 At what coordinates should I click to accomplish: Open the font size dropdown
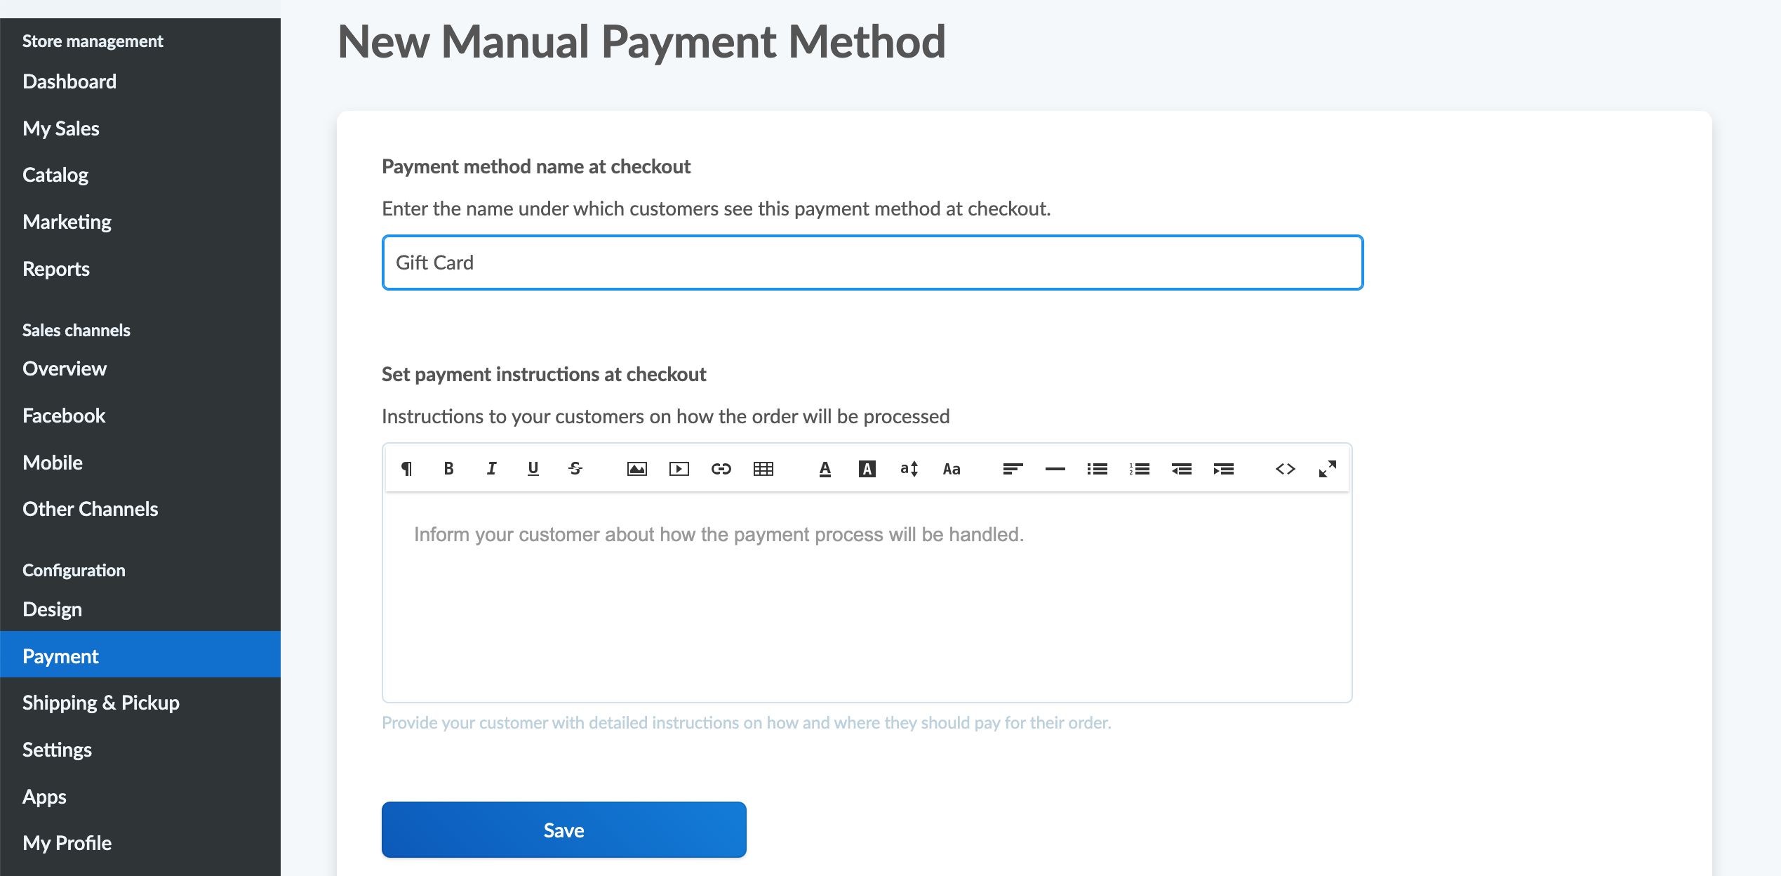pyautogui.click(x=909, y=469)
